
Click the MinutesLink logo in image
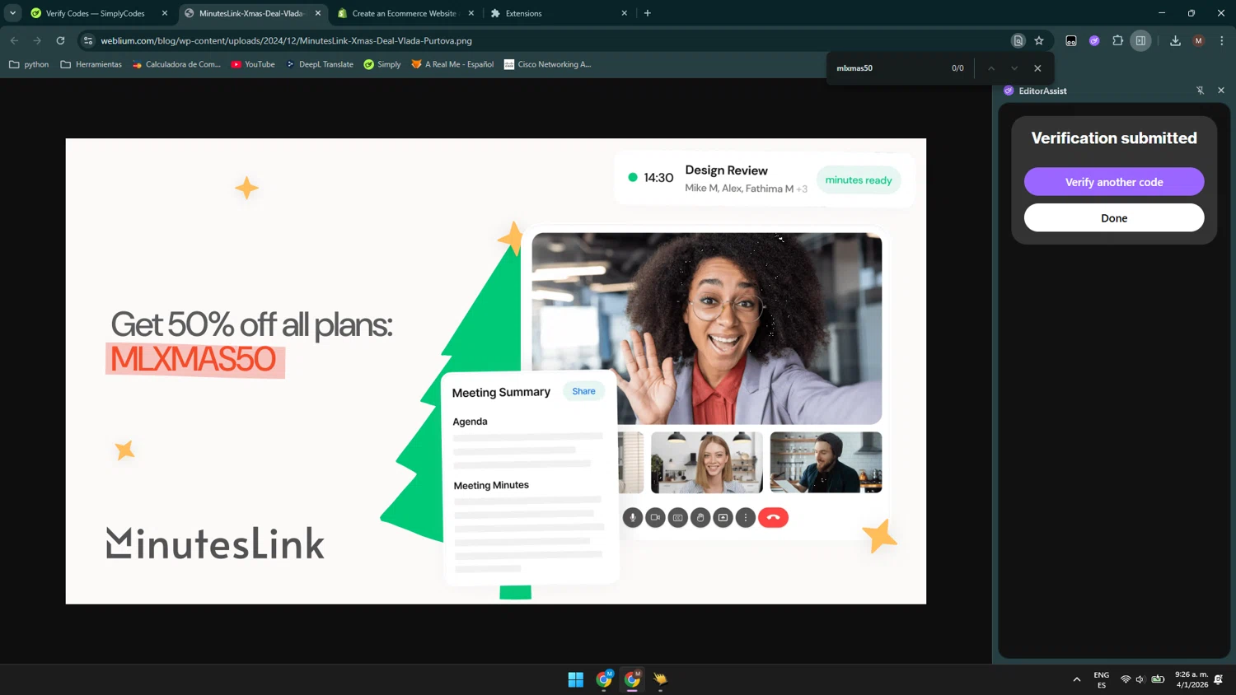tap(215, 543)
